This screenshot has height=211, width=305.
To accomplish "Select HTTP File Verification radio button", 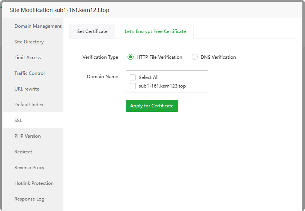I will [x=131, y=57].
